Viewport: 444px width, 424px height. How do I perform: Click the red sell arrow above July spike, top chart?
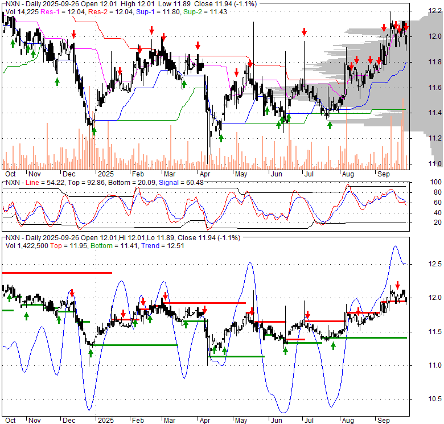[x=304, y=32]
